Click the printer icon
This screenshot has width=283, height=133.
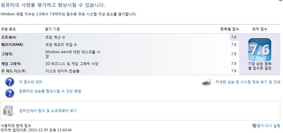(x=206, y=82)
